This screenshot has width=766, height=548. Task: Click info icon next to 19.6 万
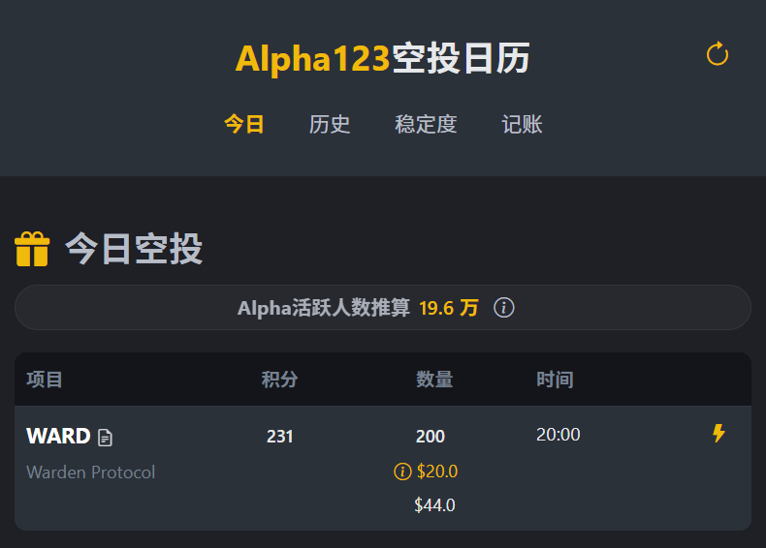click(504, 308)
